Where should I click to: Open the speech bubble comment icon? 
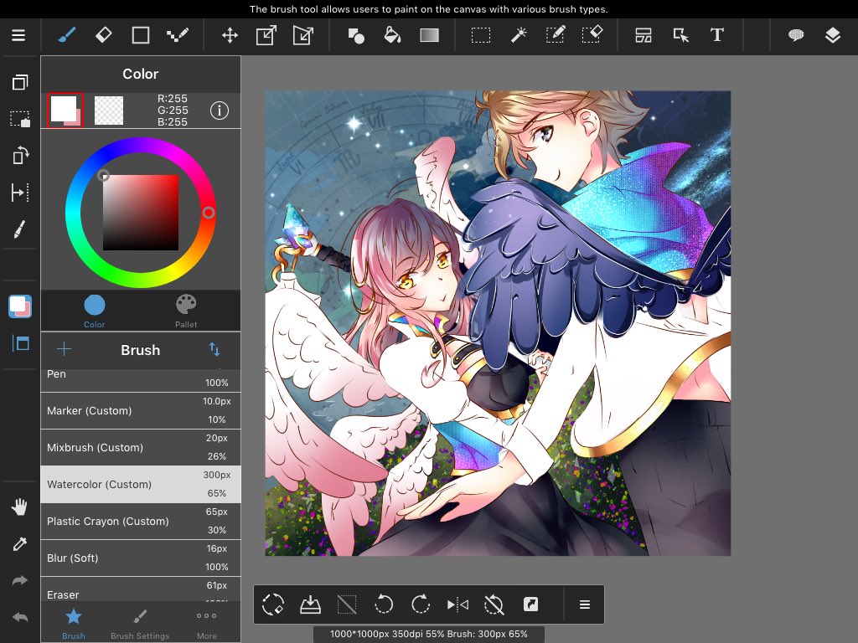tap(796, 35)
